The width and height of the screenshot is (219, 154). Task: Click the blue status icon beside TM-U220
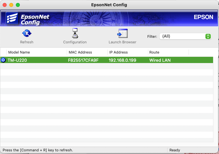pos(3,60)
